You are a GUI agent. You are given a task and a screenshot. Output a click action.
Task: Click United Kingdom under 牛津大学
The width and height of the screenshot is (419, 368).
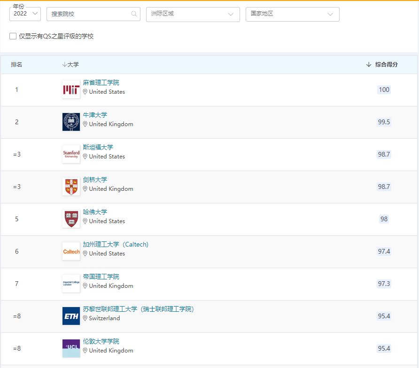(111, 124)
